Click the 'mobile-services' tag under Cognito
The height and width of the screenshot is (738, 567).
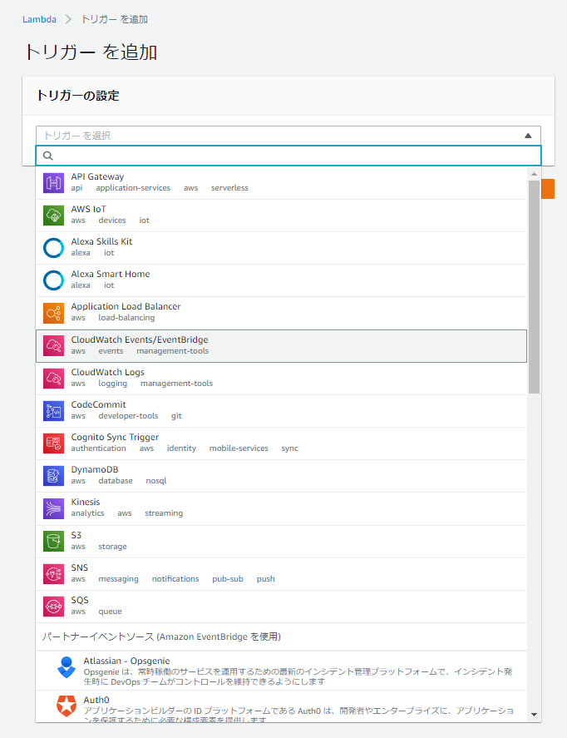point(239,448)
